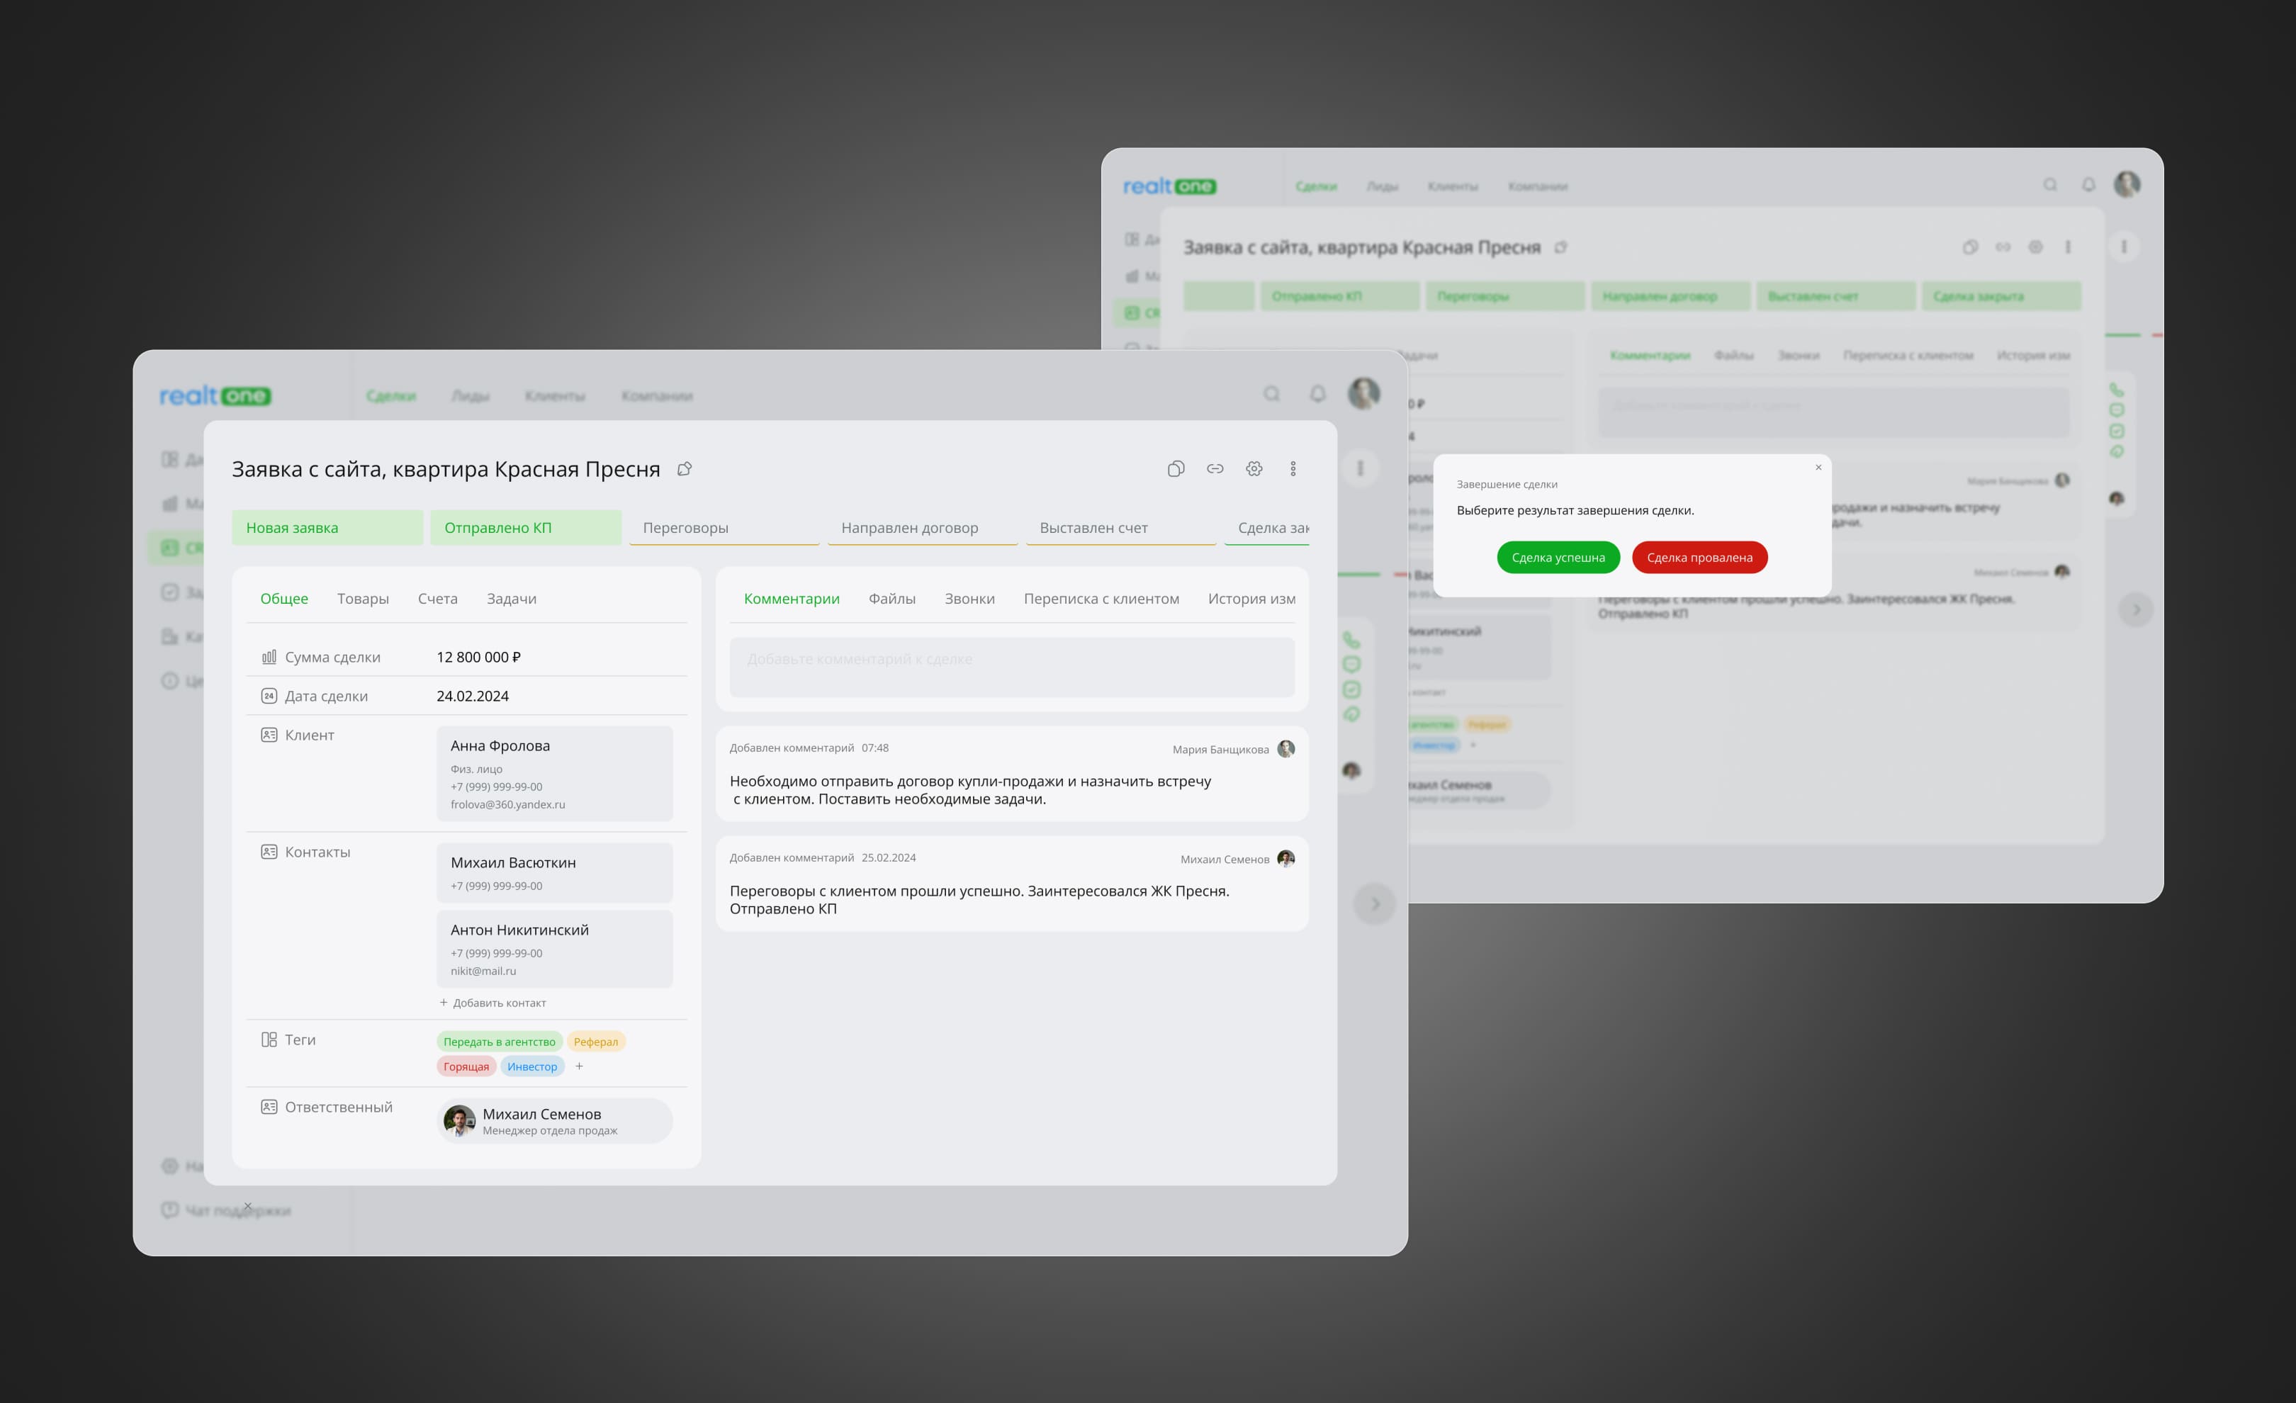The width and height of the screenshot is (2296, 1403).
Task: Click right chevron arrow beside deal card
Action: coord(1375,903)
